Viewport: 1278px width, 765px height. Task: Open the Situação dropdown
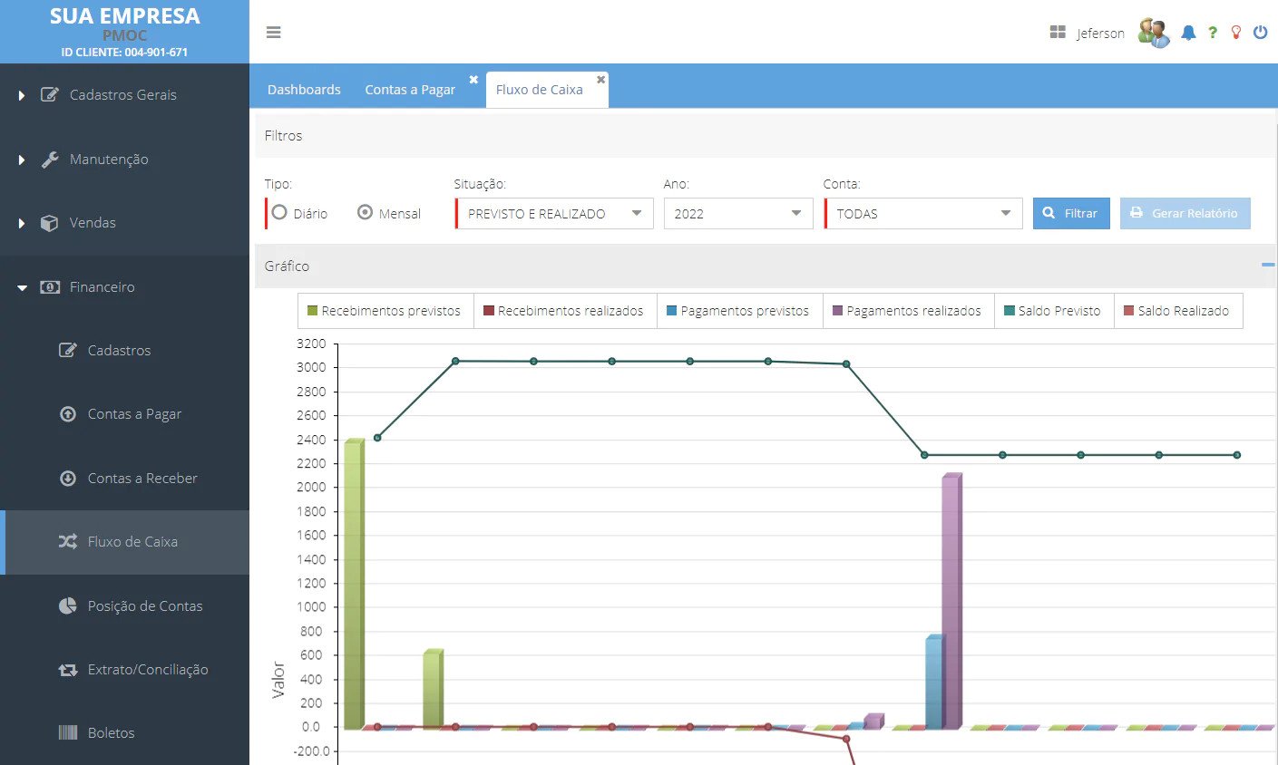click(x=553, y=214)
